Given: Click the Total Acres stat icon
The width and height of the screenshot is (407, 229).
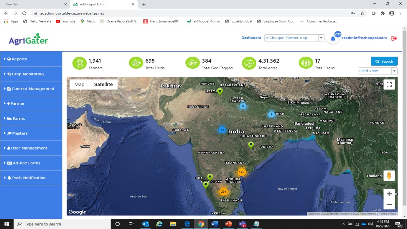Looking at the screenshot, I should coord(249,63).
